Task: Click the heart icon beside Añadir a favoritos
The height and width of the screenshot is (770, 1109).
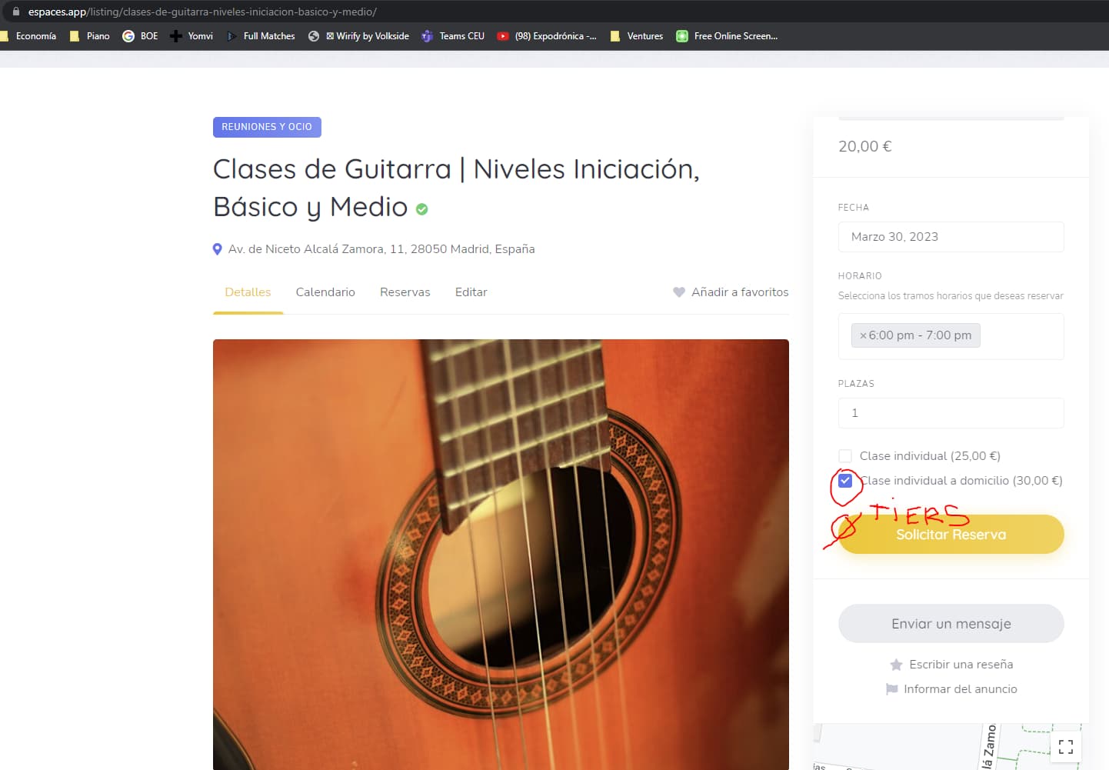Action: [679, 292]
